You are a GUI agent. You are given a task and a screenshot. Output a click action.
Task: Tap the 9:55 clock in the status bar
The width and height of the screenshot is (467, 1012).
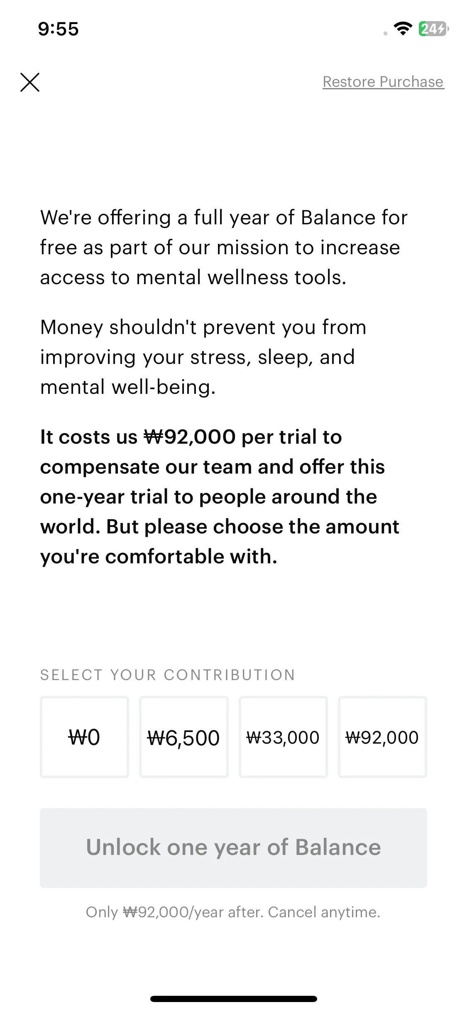pos(58,29)
